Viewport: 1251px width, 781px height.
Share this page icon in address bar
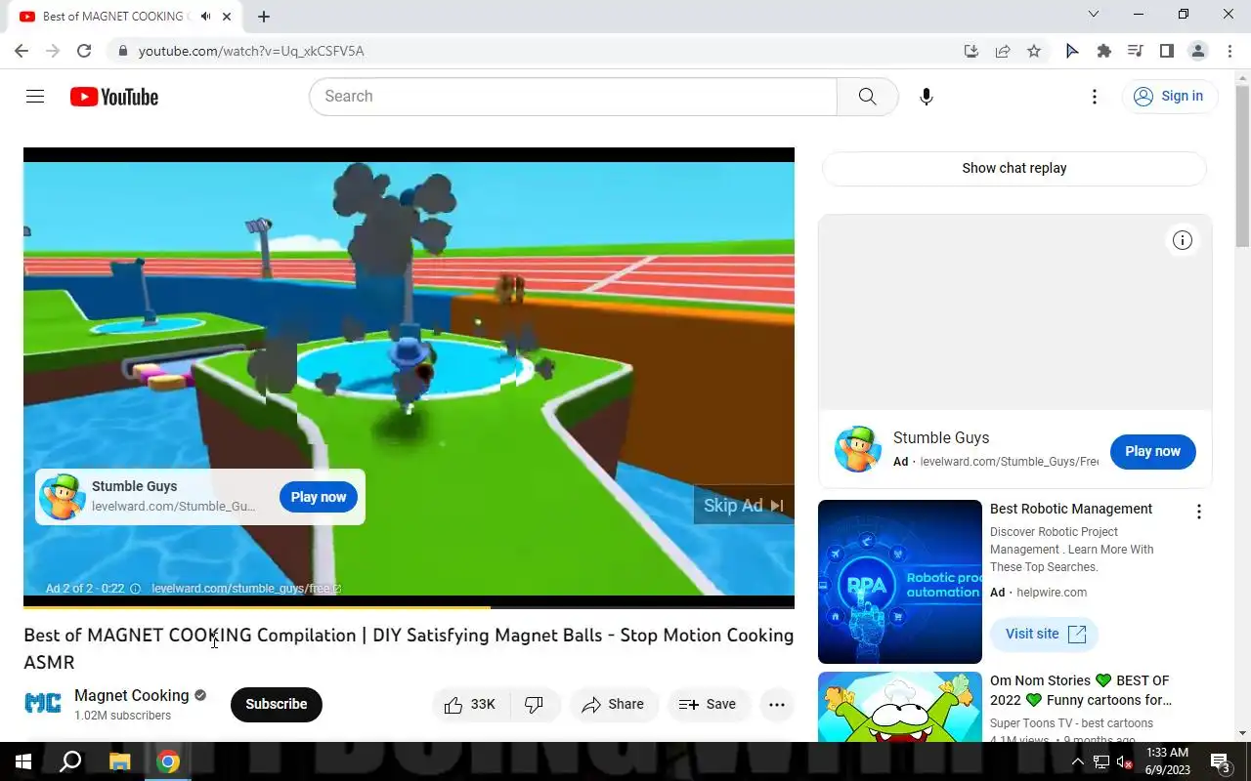1003,51
